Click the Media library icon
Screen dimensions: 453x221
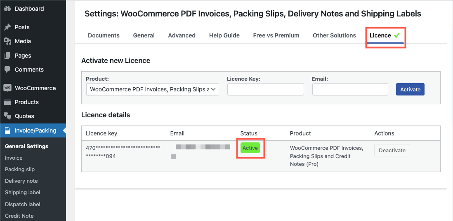(x=7, y=41)
